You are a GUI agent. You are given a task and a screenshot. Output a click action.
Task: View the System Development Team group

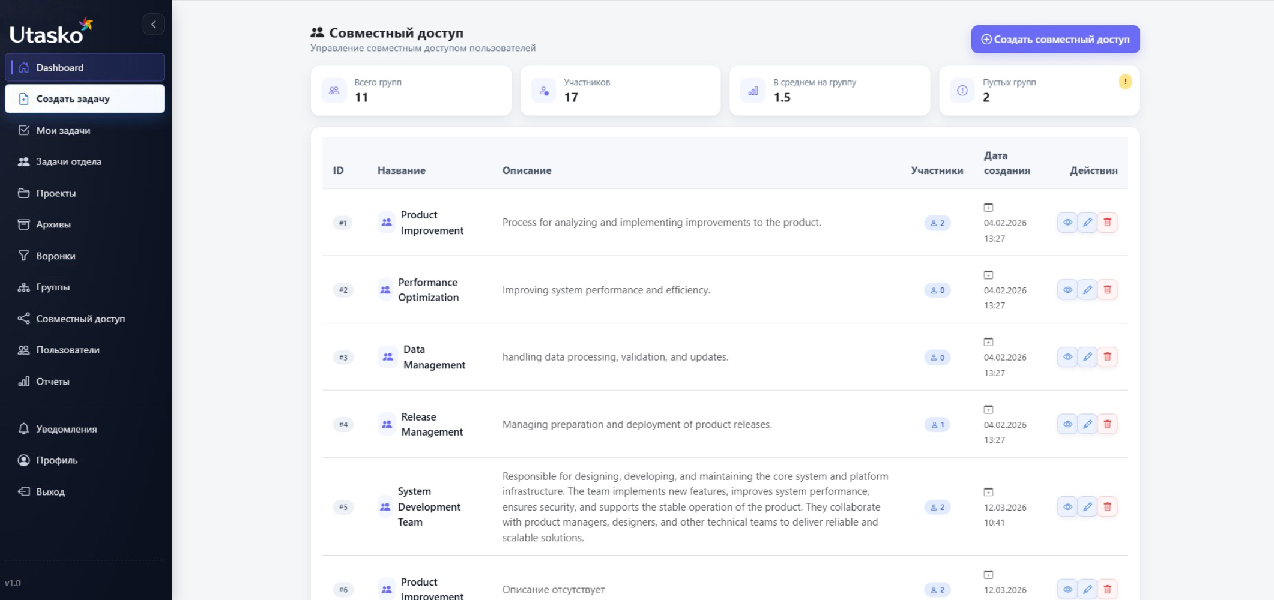(x=1067, y=506)
